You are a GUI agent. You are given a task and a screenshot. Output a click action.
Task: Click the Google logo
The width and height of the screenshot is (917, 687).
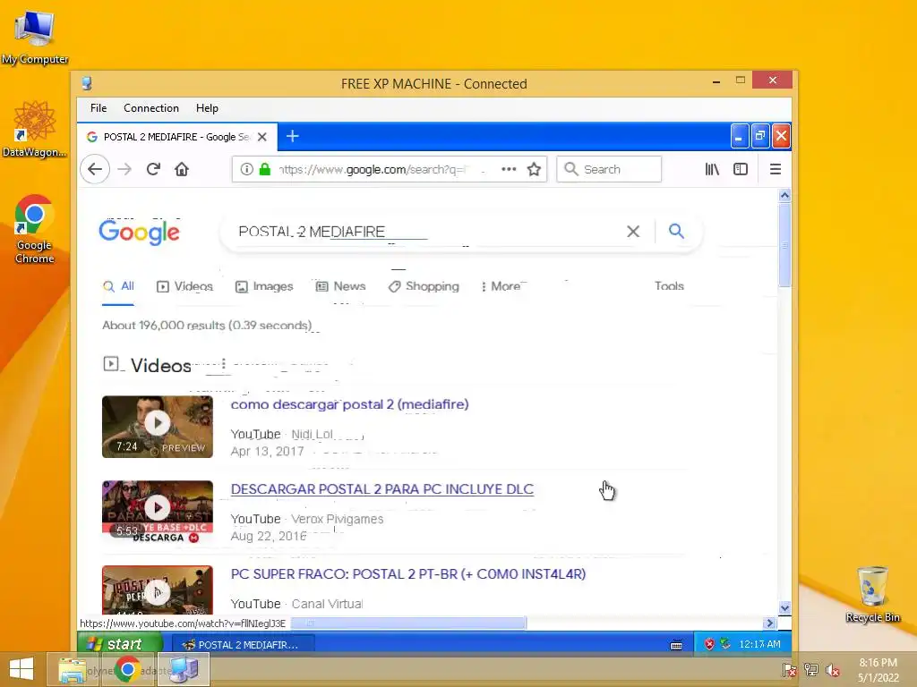(139, 232)
